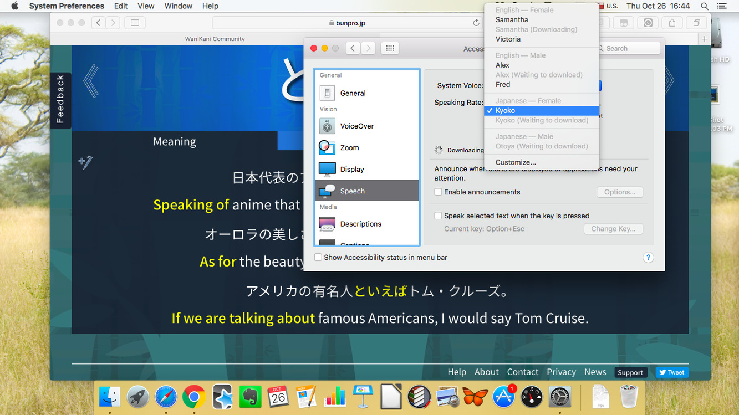Open Support link in Bunpro footer
Screen dimensions: 739x415
pyautogui.click(x=630, y=372)
